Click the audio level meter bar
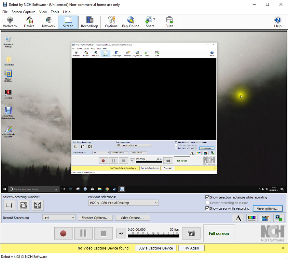288x260 pixels. (153, 236)
